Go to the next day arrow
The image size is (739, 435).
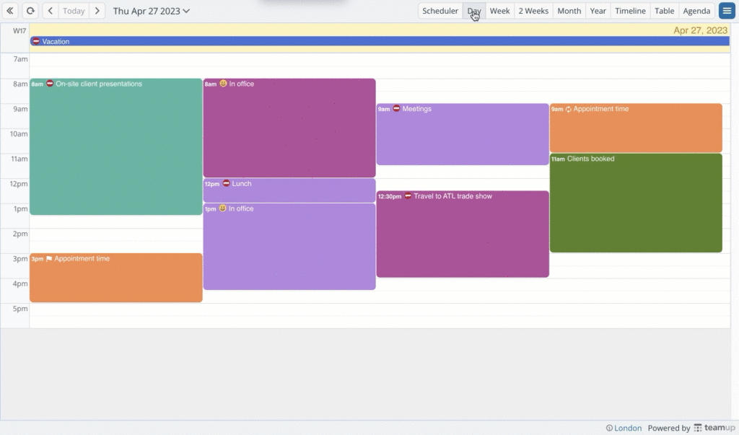(x=97, y=11)
